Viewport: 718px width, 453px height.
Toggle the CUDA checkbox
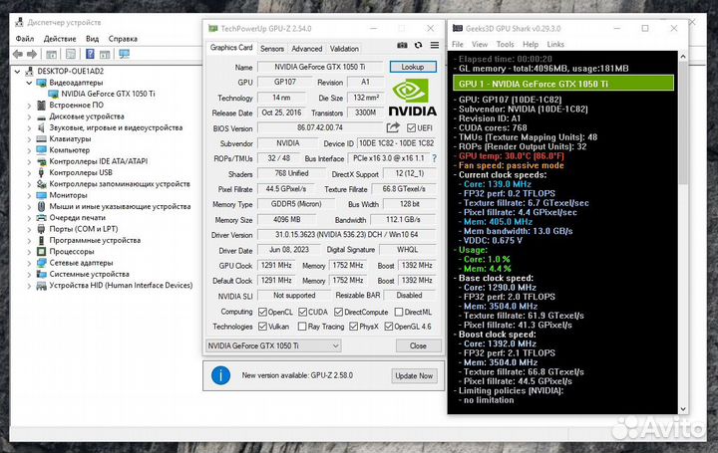pyautogui.click(x=303, y=312)
